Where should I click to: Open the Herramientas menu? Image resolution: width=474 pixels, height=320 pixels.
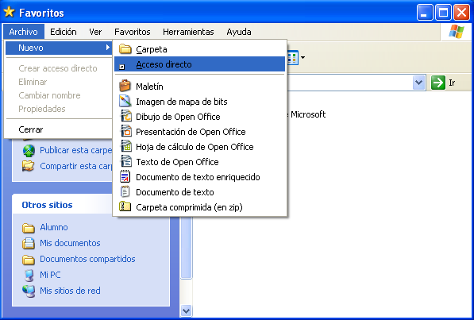point(188,32)
